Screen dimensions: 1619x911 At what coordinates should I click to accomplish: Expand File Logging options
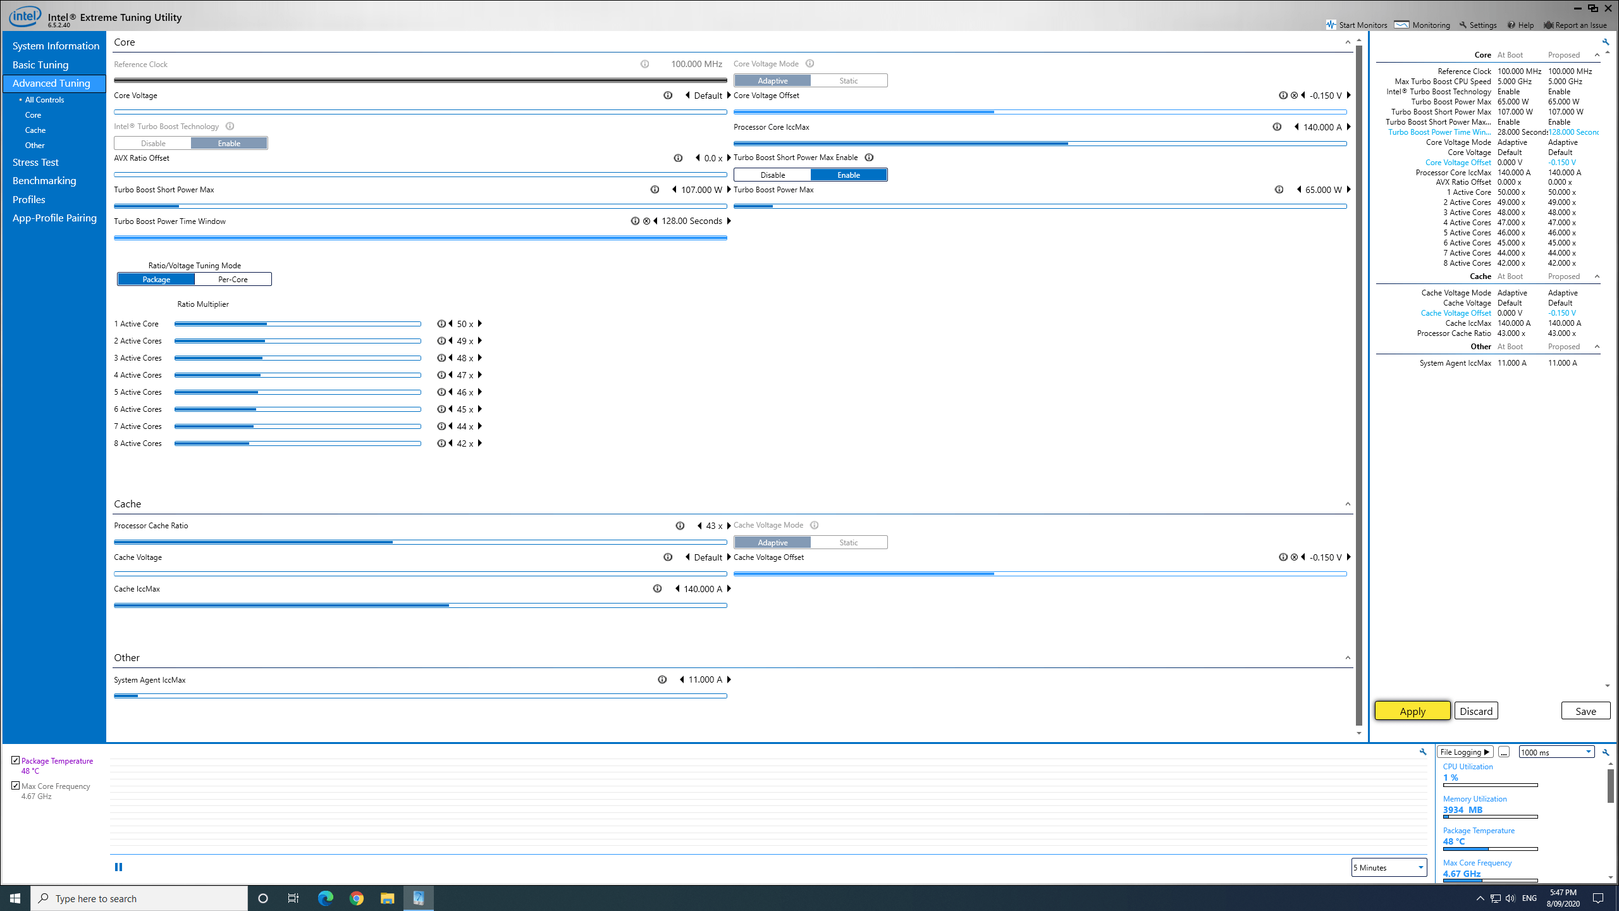click(1465, 752)
